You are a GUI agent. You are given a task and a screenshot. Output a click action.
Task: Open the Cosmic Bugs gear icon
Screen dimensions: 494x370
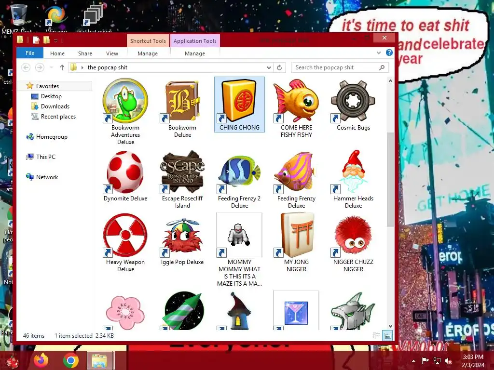[353, 101]
